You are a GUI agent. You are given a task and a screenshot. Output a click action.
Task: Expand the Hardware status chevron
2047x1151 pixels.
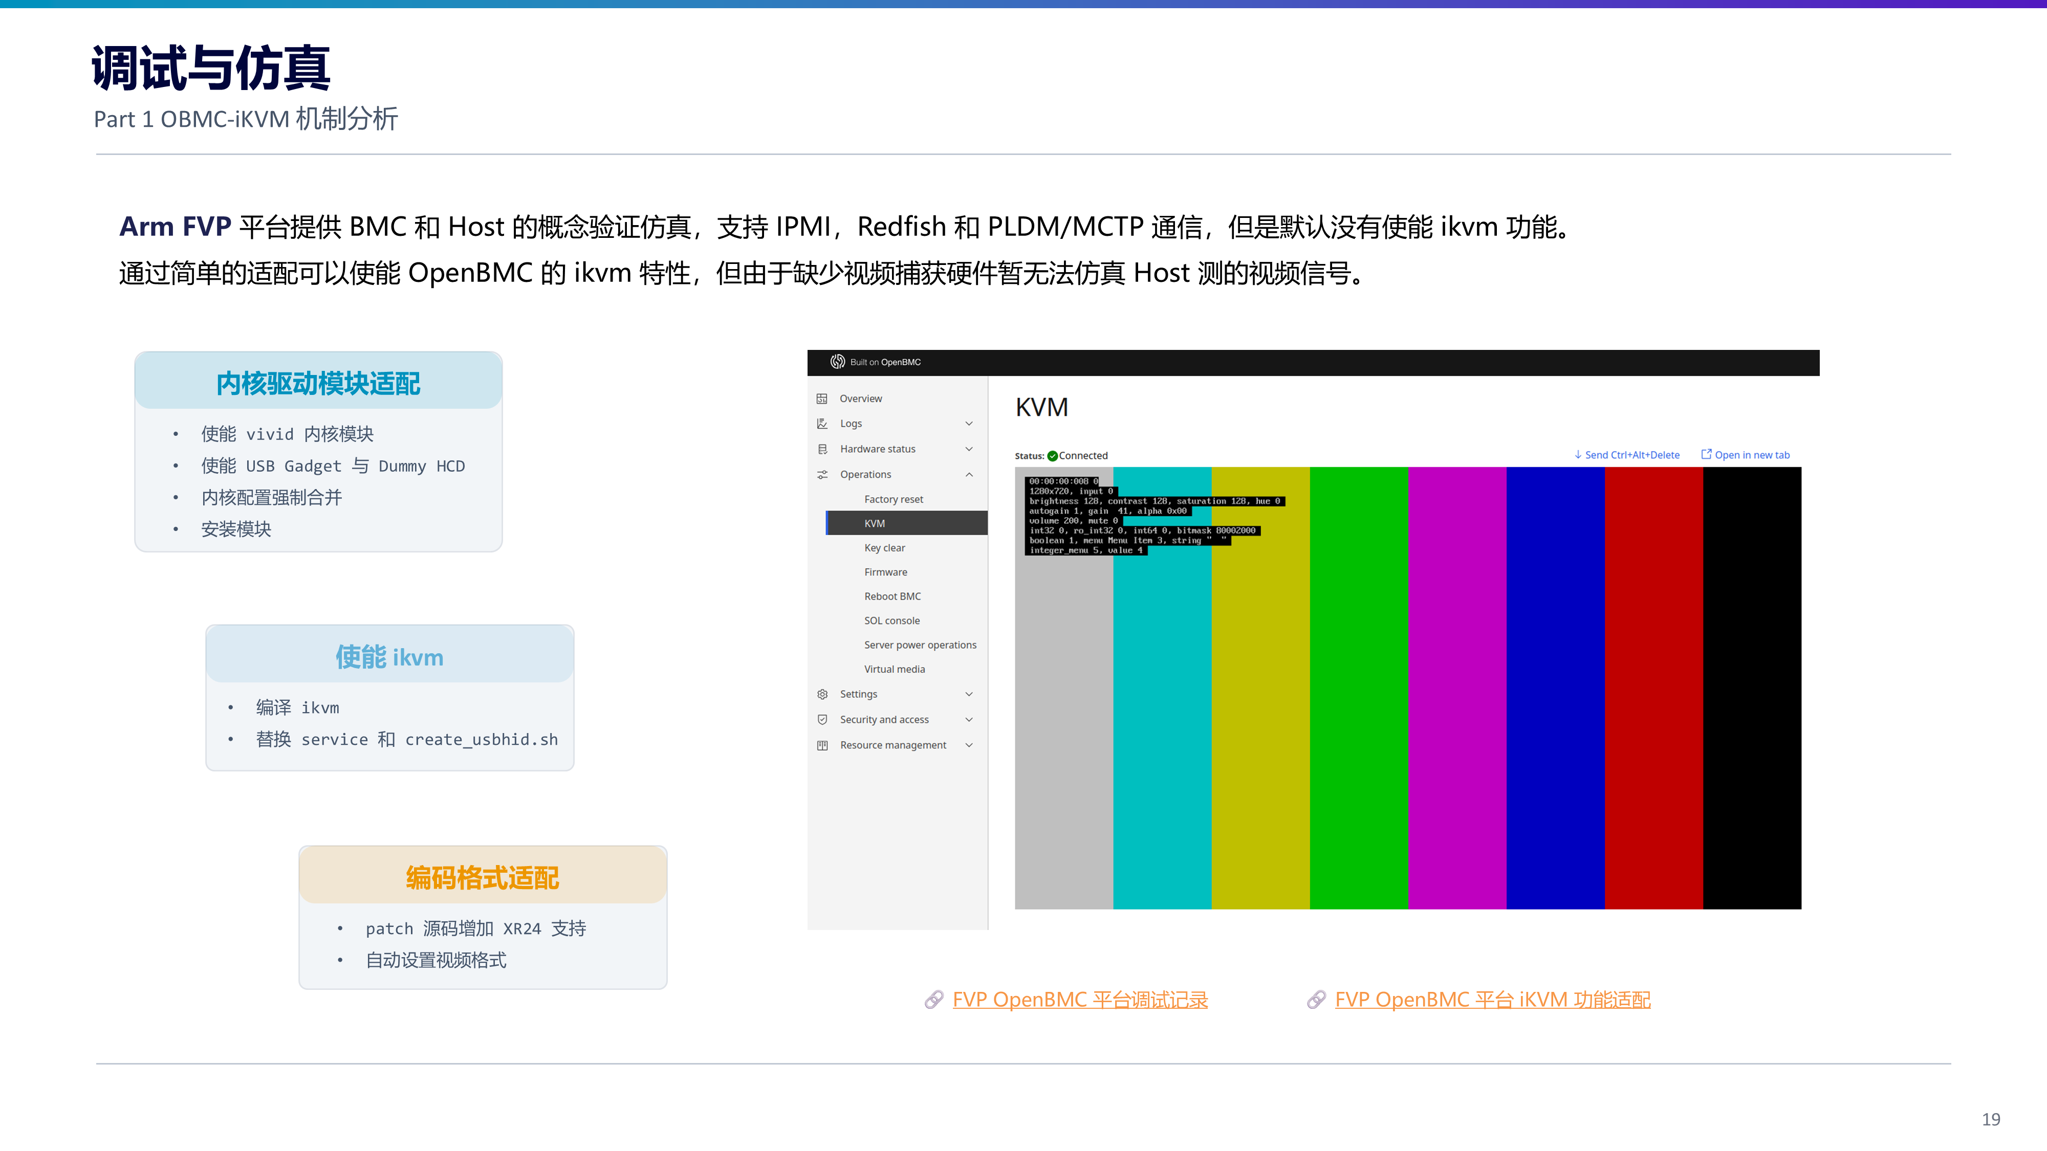pos(969,449)
